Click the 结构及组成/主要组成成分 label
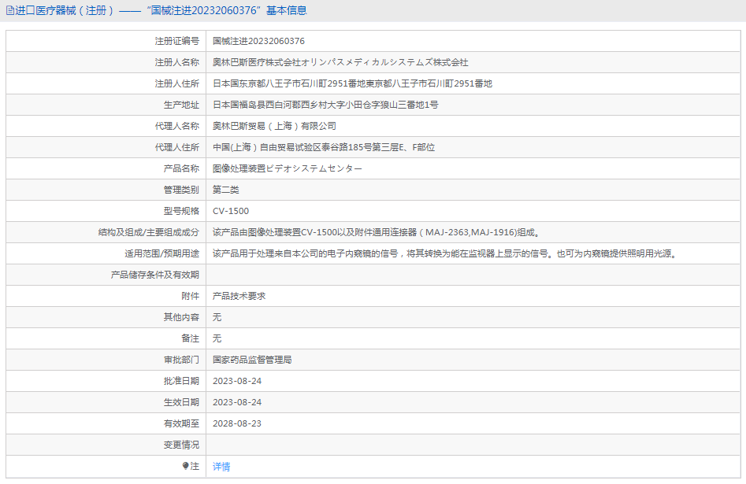 [x=148, y=232]
